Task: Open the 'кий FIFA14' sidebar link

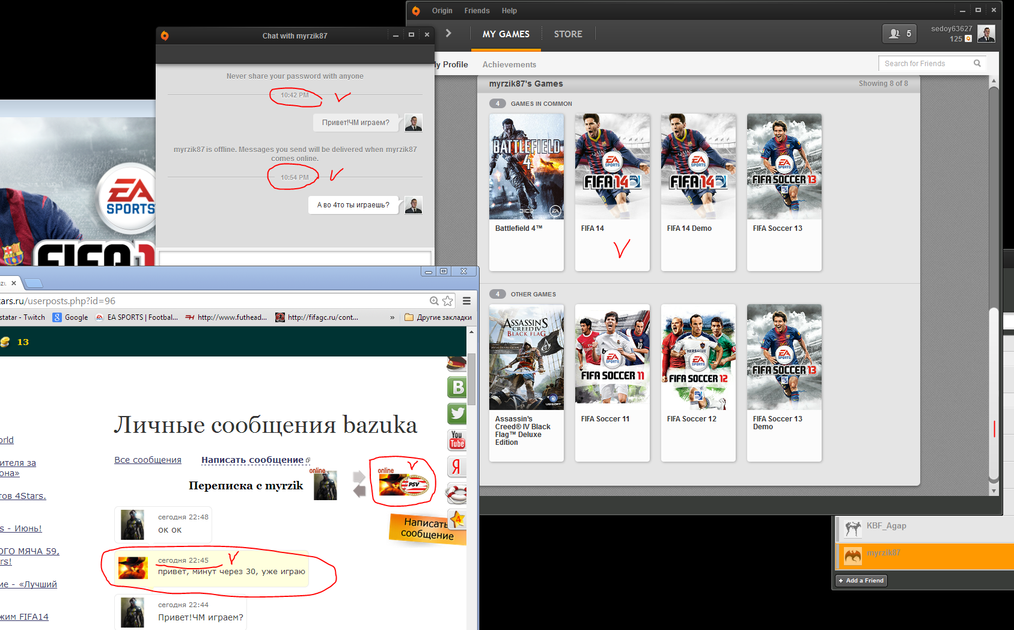Action: pyautogui.click(x=24, y=617)
